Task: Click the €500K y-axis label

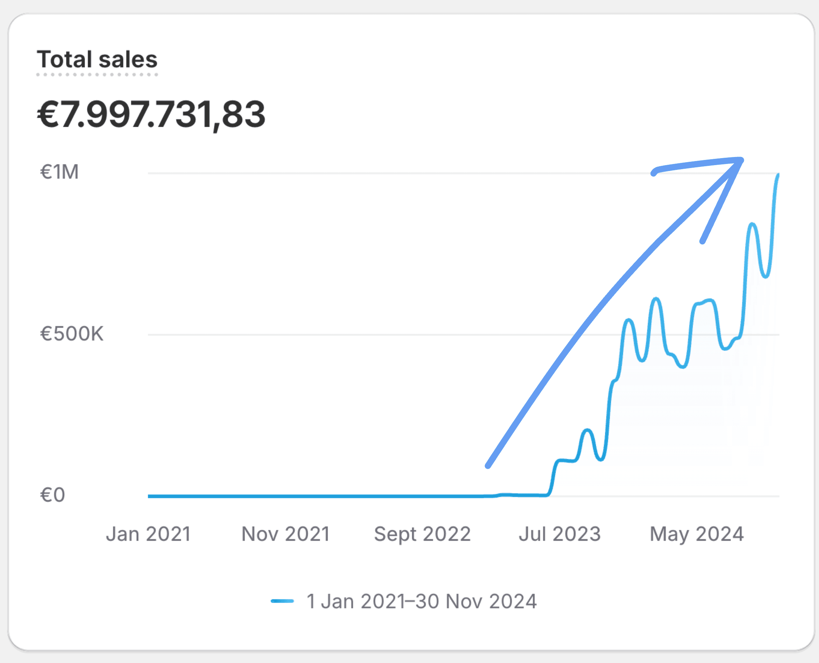Action: pyautogui.click(x=71, y=334)
